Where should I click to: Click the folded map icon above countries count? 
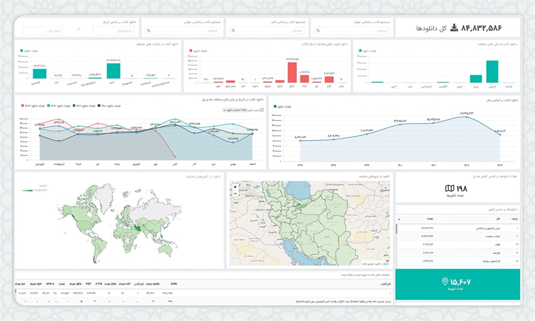(x=450, y=188)
